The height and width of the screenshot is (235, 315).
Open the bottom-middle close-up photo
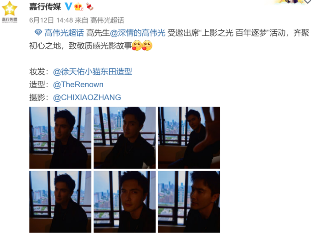pyautogui.click(x=124, y=202)
